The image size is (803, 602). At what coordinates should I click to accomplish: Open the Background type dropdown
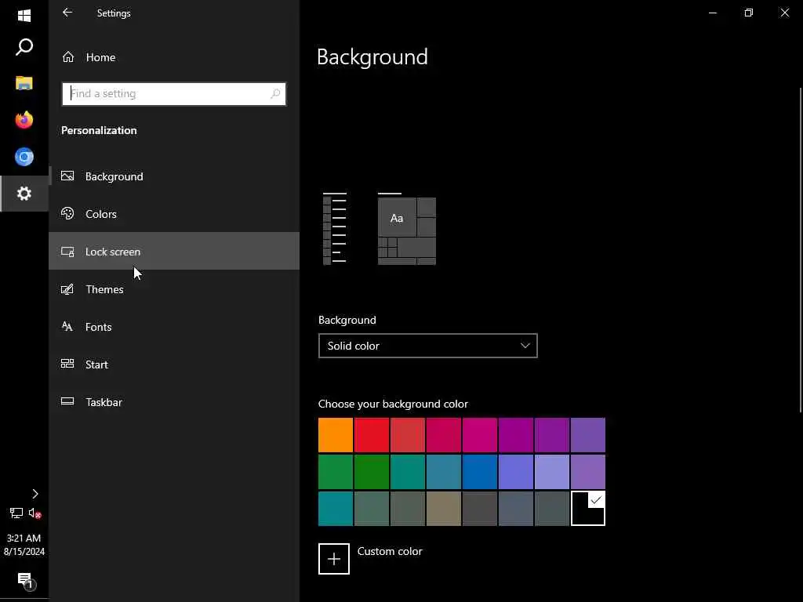pos(428,346)
